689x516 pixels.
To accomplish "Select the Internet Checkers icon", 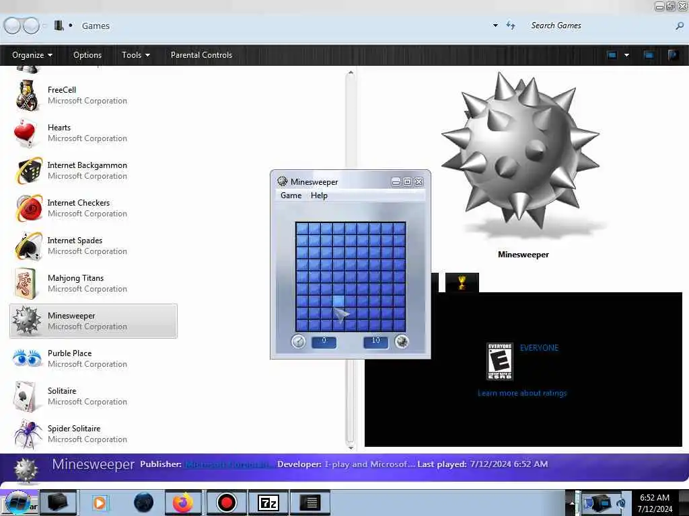I will pos(28,208).
